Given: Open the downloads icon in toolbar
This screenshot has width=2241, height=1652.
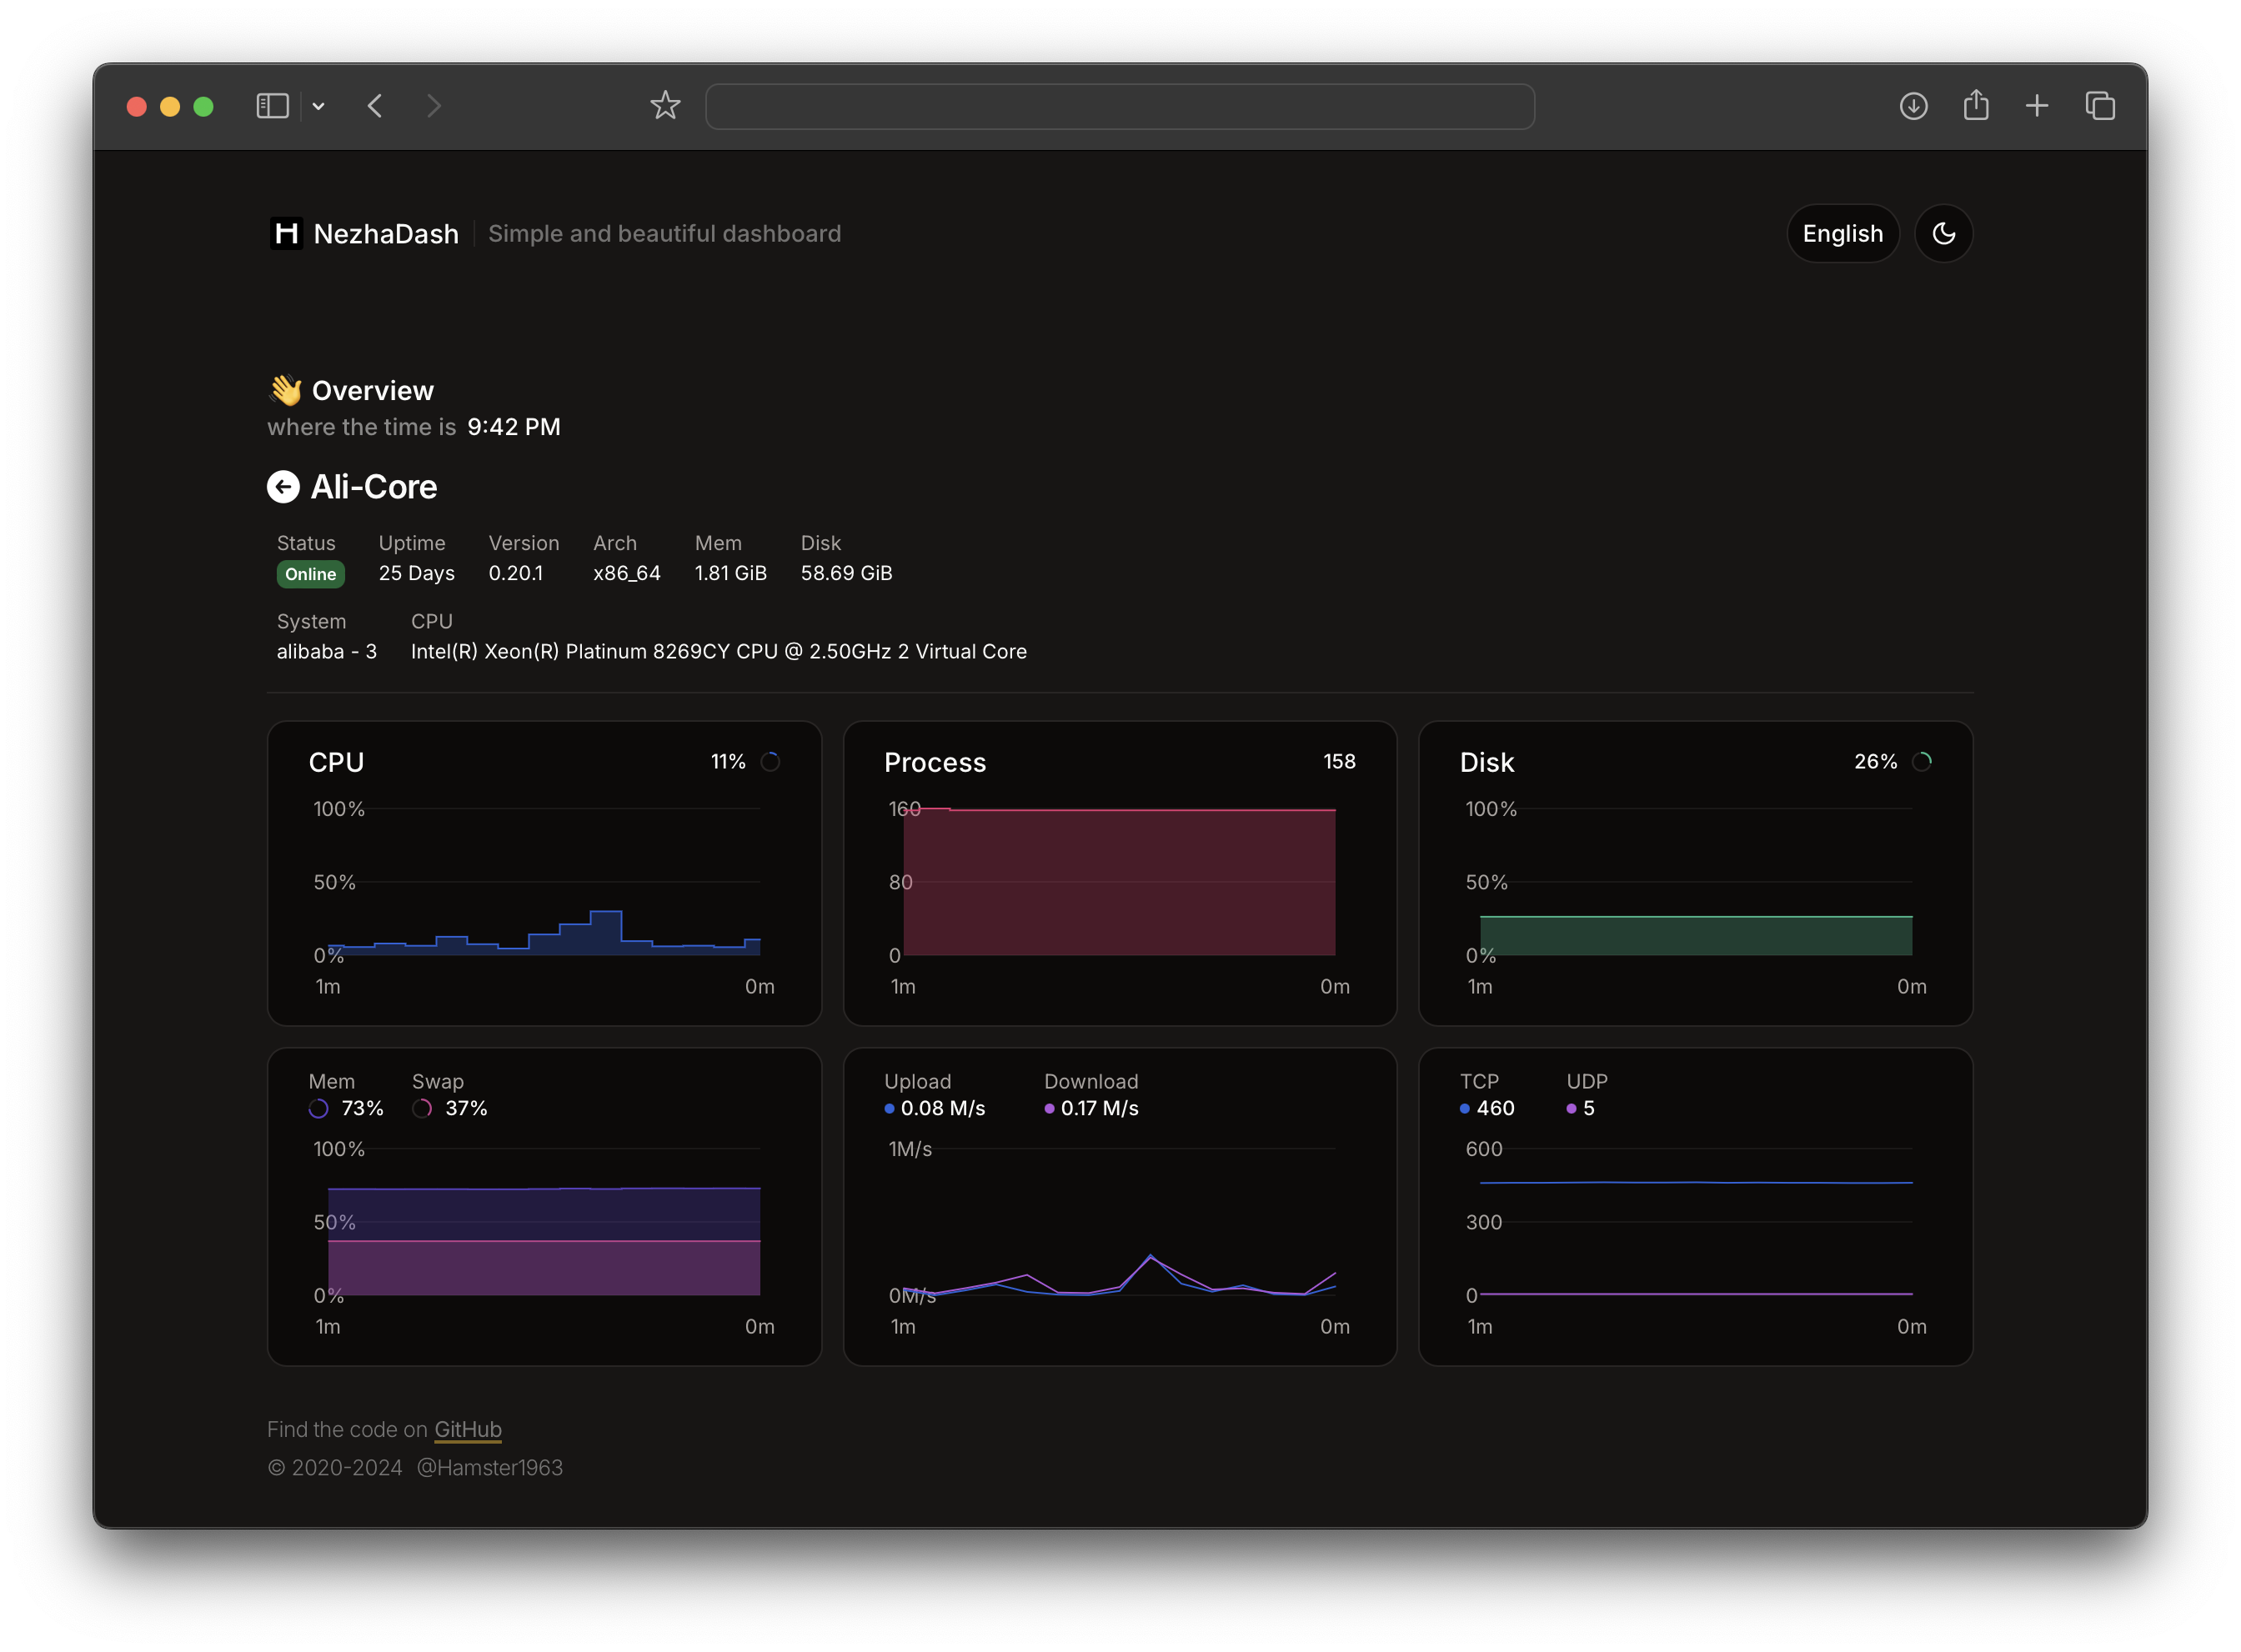Looking at the screenshot, I should tap(1913, 106).
